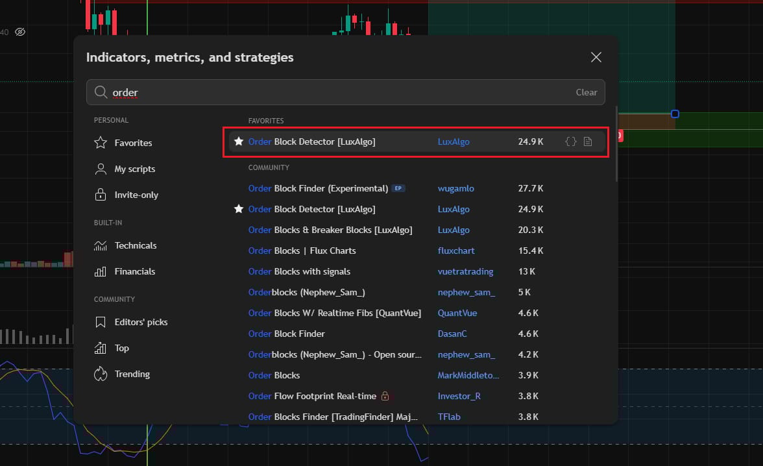This screenshot has width=763, height=466.
Task: Open My scripts in sidebar
Action: click(134, 169)
